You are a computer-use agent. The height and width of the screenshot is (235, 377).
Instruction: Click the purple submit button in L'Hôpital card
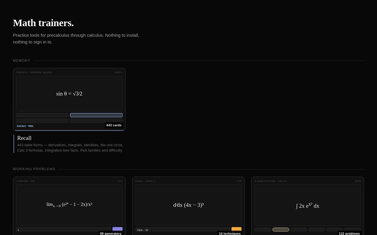click(x=118, y=229)
